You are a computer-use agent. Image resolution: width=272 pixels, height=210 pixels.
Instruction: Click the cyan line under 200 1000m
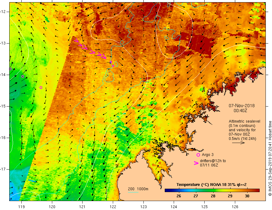(133, 192)
